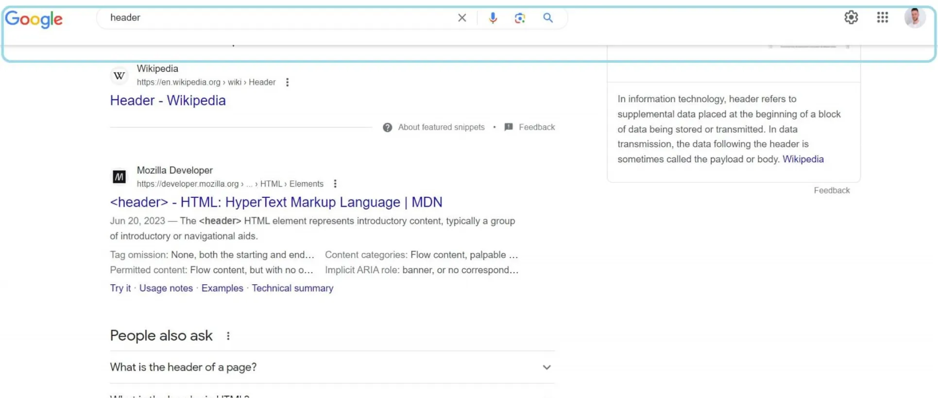Open Wikipedia link in knowledge panel

[803, 159]
